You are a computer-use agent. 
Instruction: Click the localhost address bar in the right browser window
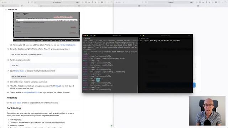coord(171,2)
